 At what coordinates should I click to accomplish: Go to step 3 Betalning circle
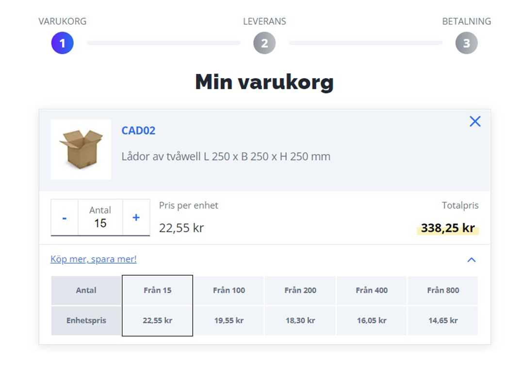[x=467, y=43]
